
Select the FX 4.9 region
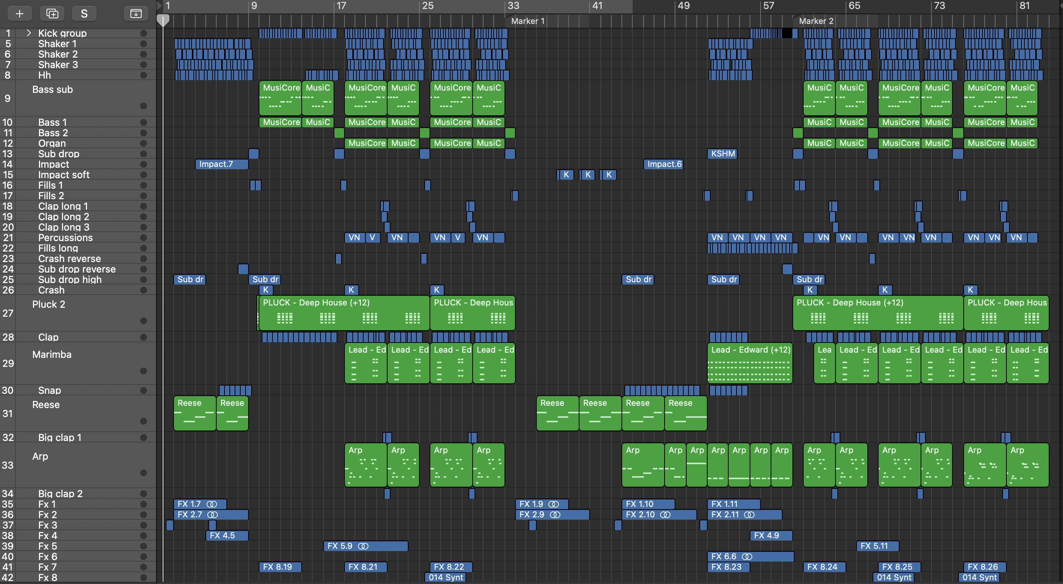click(x=771, y=535)
